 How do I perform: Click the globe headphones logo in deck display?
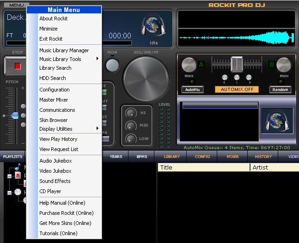[153, 25]
